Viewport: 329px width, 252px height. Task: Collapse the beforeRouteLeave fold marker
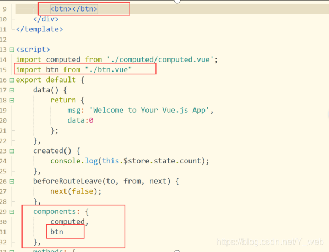click(x=12, y=182)
